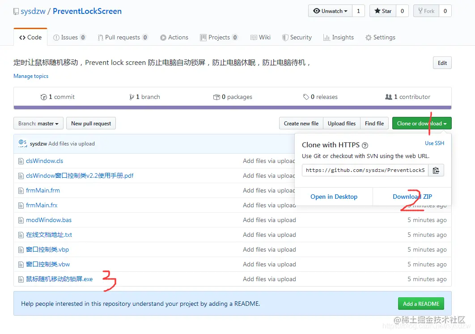Open Branch: master dropdown
Screen dimensions: 475x334
pos(38,124)
